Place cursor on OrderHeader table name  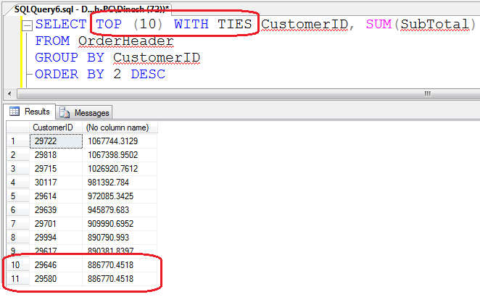[x=126, y=41]
